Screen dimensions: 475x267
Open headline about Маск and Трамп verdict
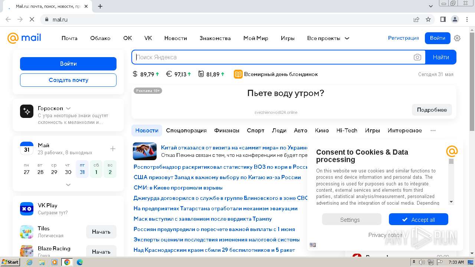click(x=203, y=219)
